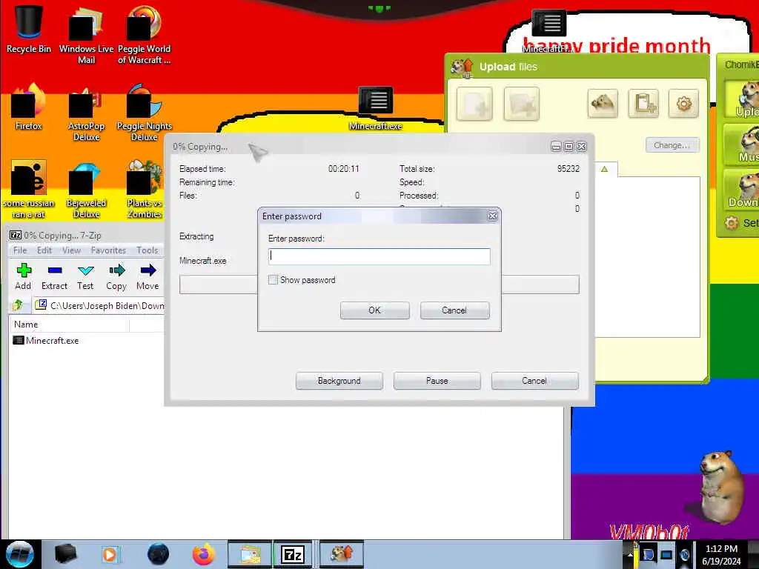Viewport: 759px width, 569px height.
Task: Open the 7-Zip View menu
Action: tap(71, 250)
